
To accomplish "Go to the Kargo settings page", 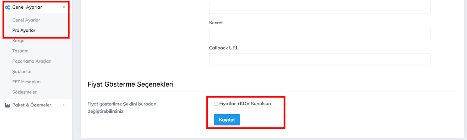I will 18,40.
